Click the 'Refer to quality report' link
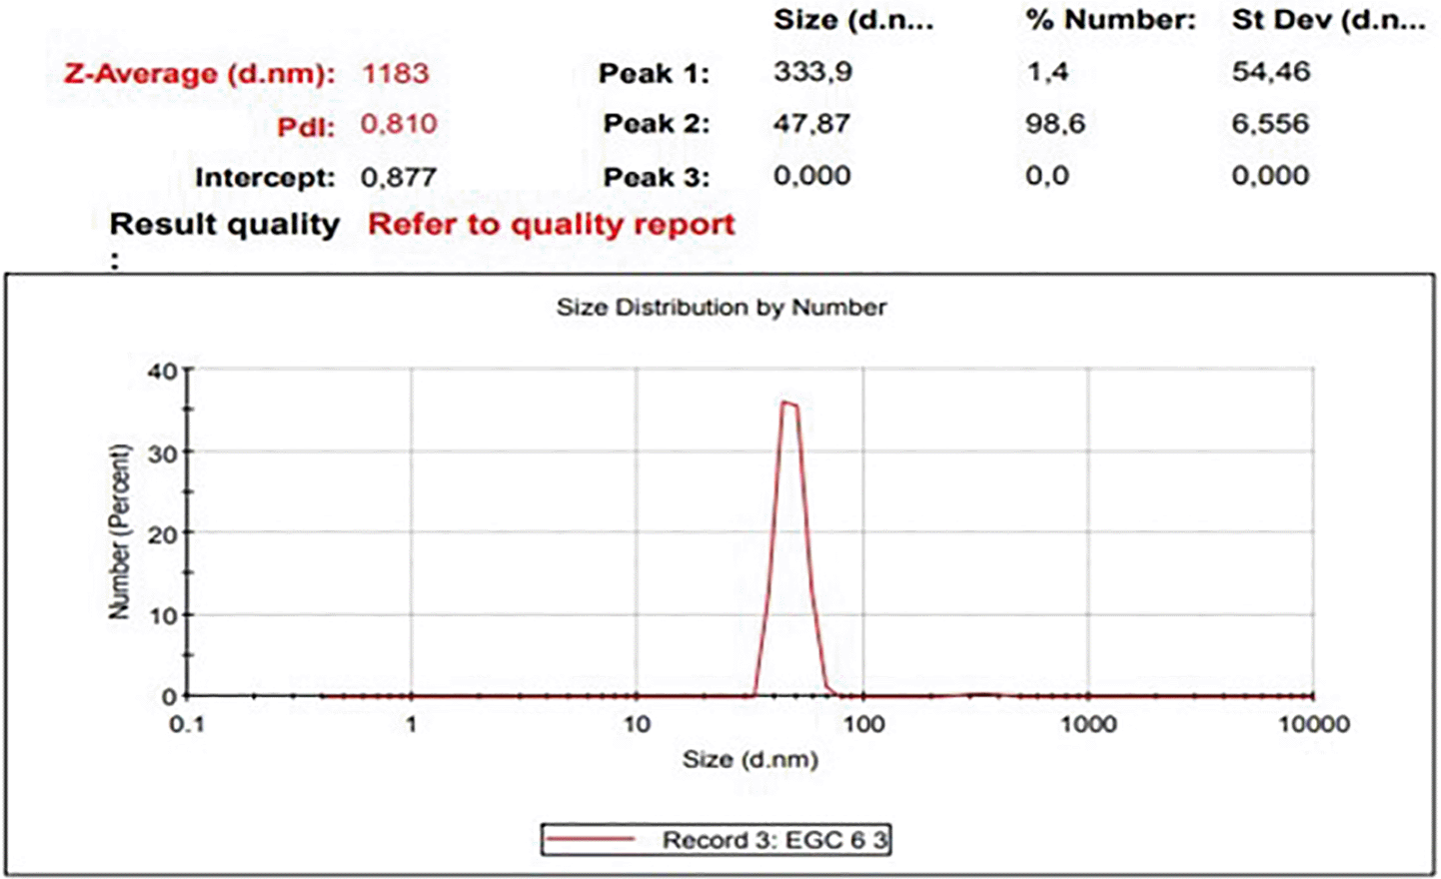The height and width of the screenshot is (879, 1441). tap(551, 225)
